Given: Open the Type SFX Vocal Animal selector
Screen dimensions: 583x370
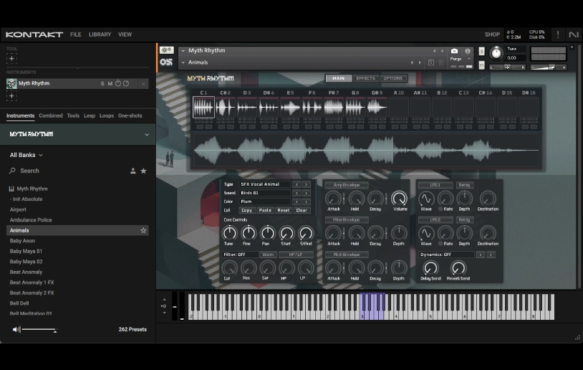Looking at the screenshot, I should pos(264,184).
